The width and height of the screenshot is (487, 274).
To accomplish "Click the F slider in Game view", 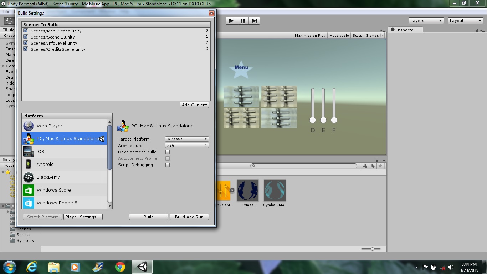I will click(x=334, y=106).
